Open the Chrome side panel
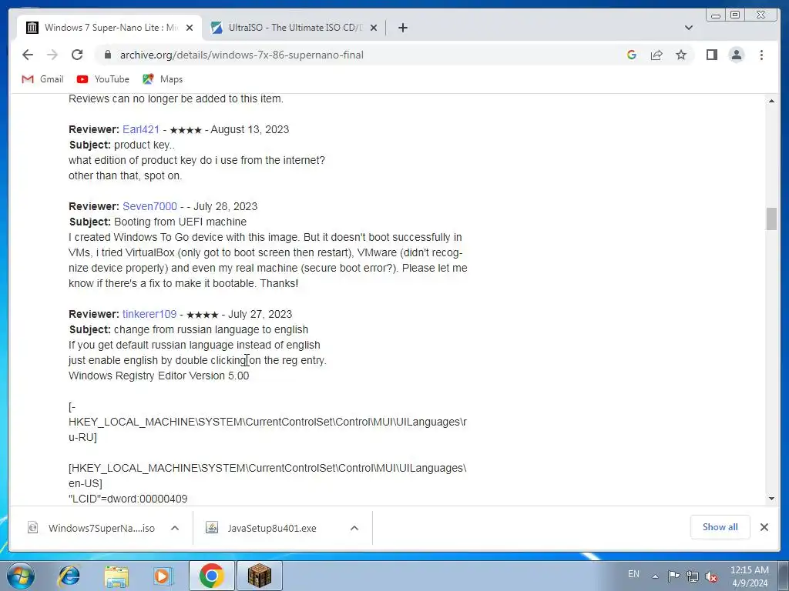This screenshot has width=789, height=591. click(x=711, y=55)
